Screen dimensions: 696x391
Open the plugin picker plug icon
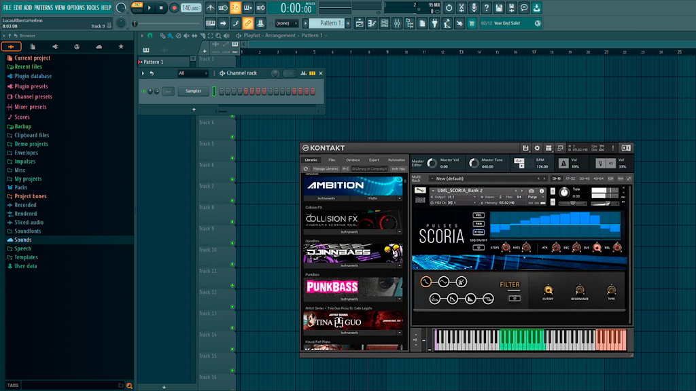point(434,24)
